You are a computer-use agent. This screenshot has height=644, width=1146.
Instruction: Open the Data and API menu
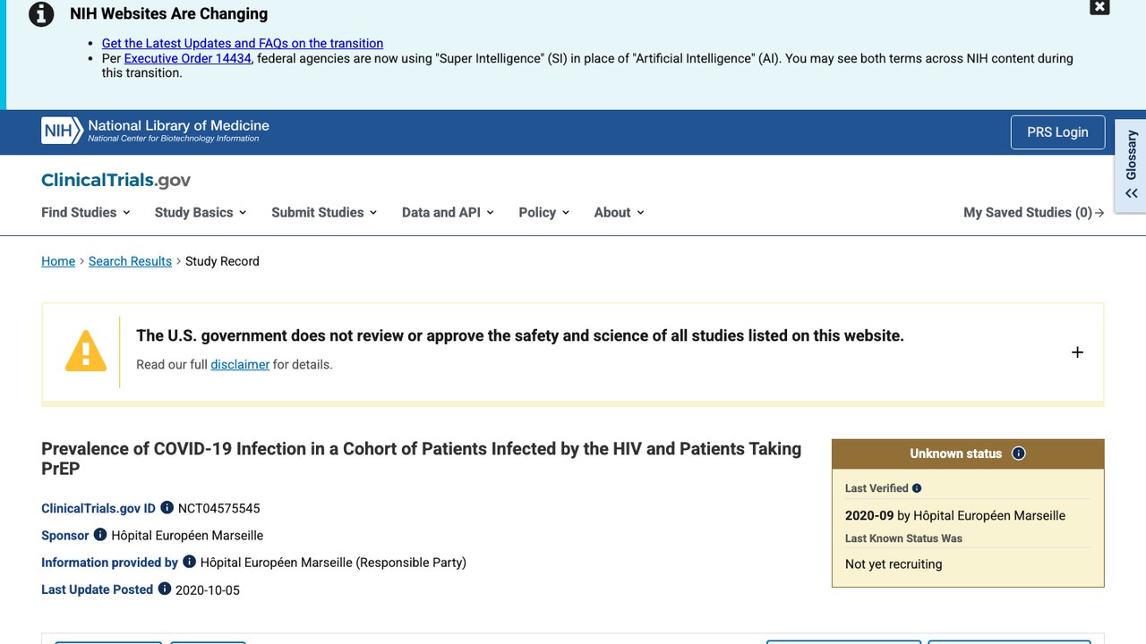coord(448,212)
